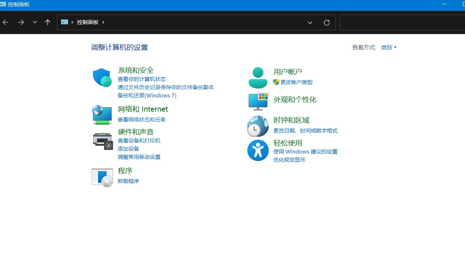
Task: Click the User Accounts person icon
Action: click(x=257, y=78)
